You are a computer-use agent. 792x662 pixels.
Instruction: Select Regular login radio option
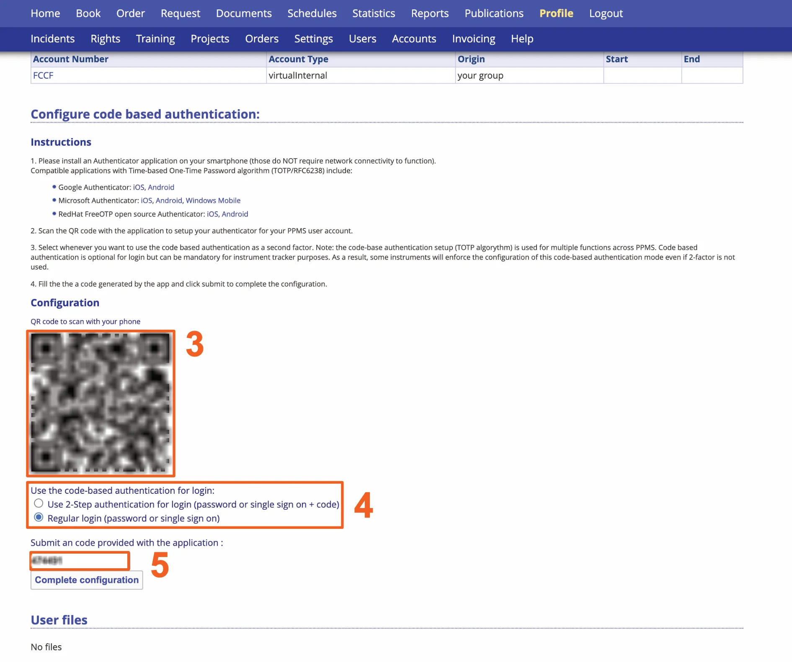[39, 518]
